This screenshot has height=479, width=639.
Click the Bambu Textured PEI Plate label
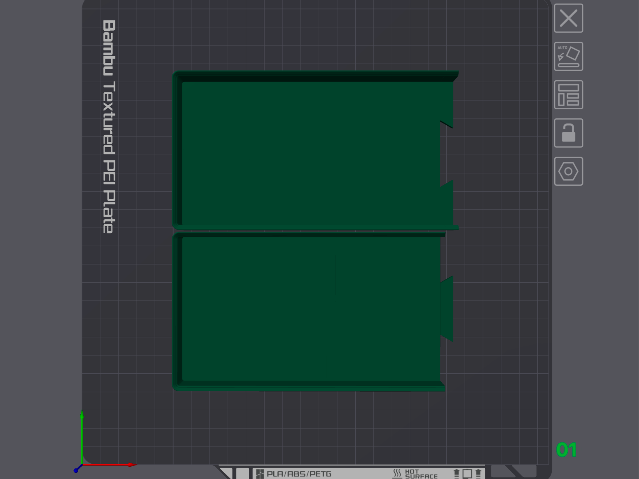(109, 126)
